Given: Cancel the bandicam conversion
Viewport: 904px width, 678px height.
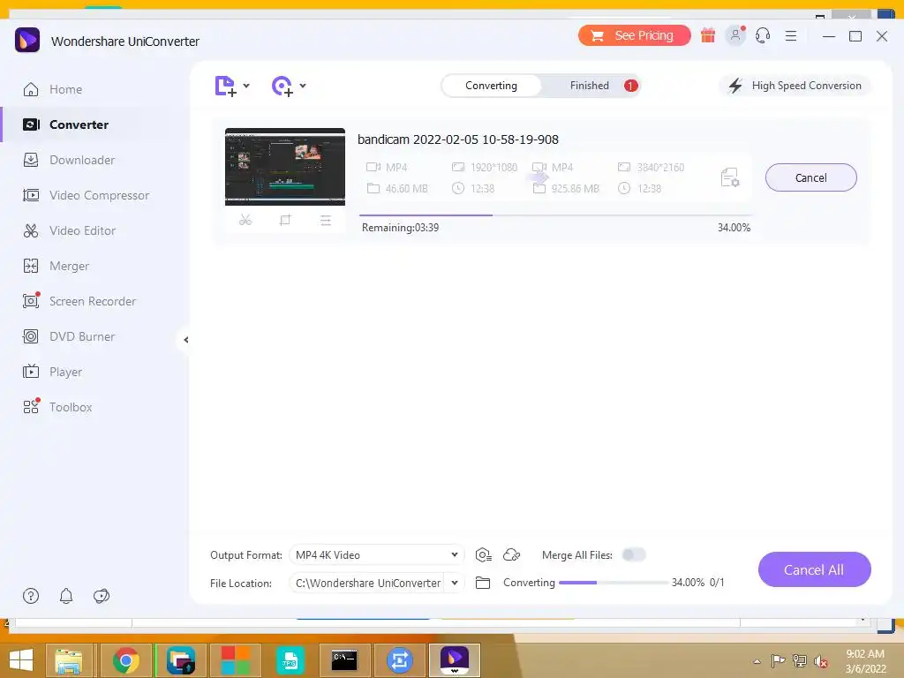Looking at the screenshot, I should [x=810, y=177].
